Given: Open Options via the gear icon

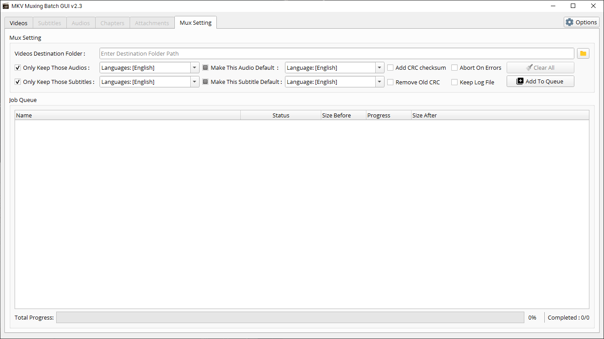Looking at the screenshot, I should point(569,22).
